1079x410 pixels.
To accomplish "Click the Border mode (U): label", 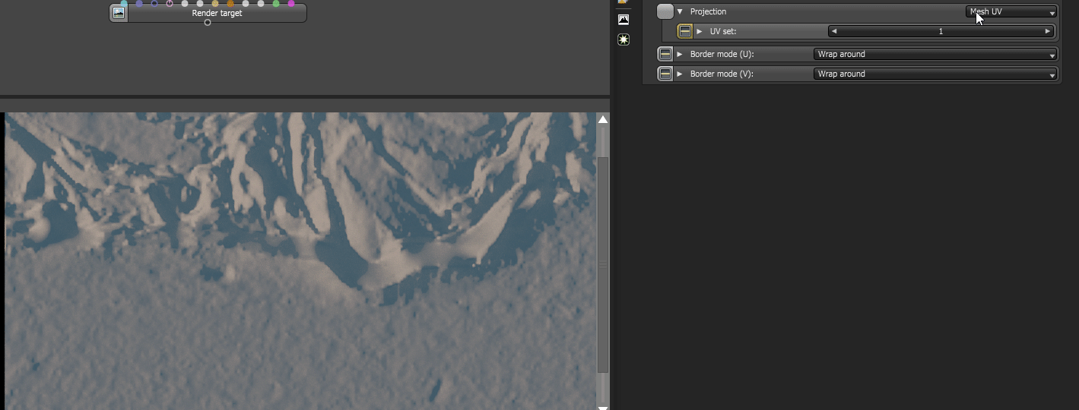I will point(722,54).
